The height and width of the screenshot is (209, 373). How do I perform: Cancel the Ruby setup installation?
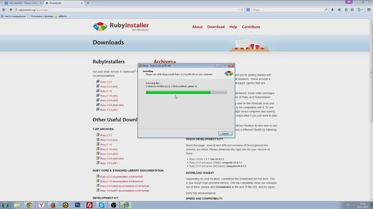pos(225,134)
